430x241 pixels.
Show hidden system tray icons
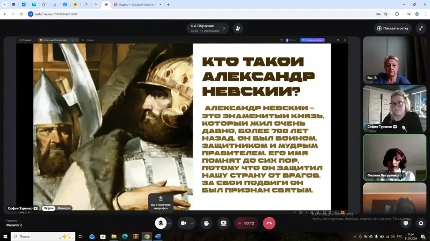355,237
